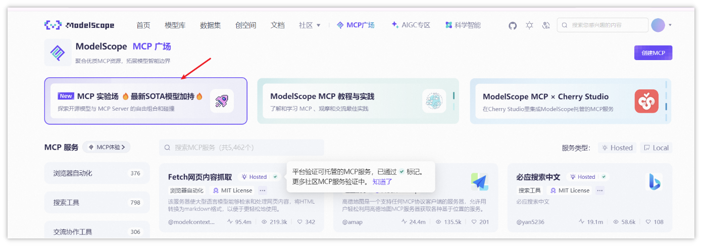Open the 创空间 nav item
The height and width of the screenshot is (246, 702).
(245, 25)
